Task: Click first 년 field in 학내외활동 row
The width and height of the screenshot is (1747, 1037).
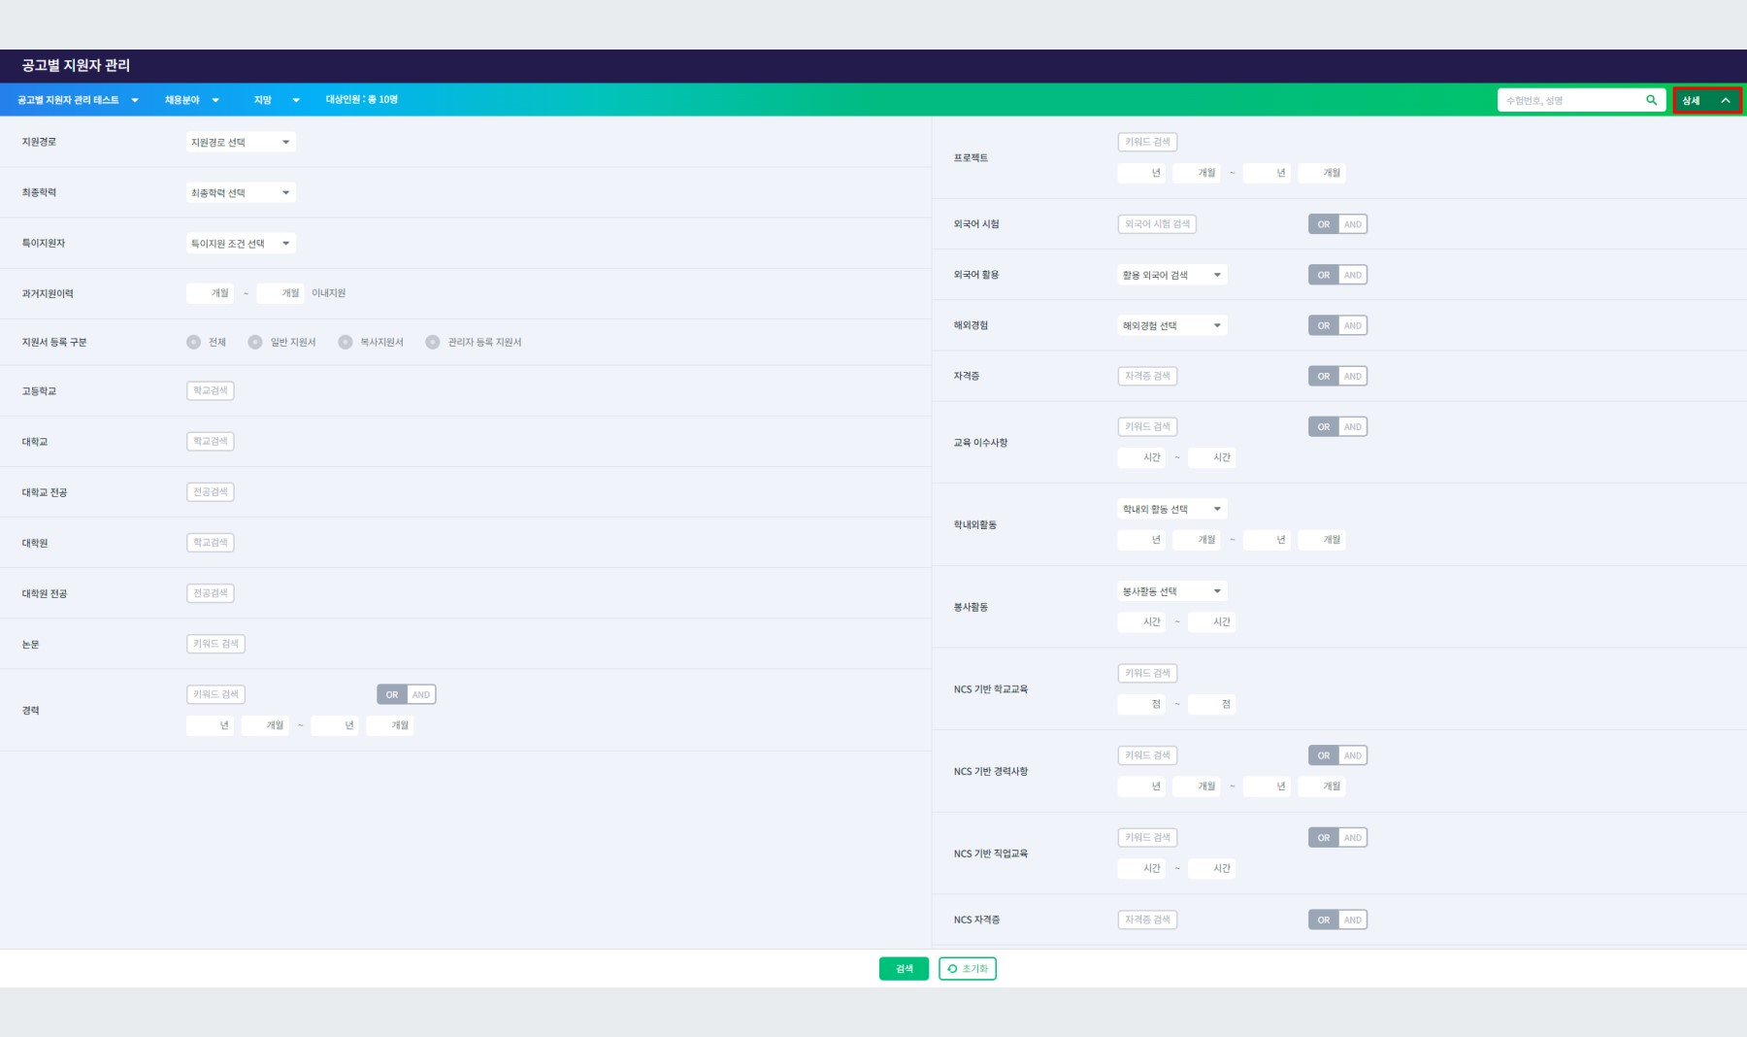Action: point(1141,540)
